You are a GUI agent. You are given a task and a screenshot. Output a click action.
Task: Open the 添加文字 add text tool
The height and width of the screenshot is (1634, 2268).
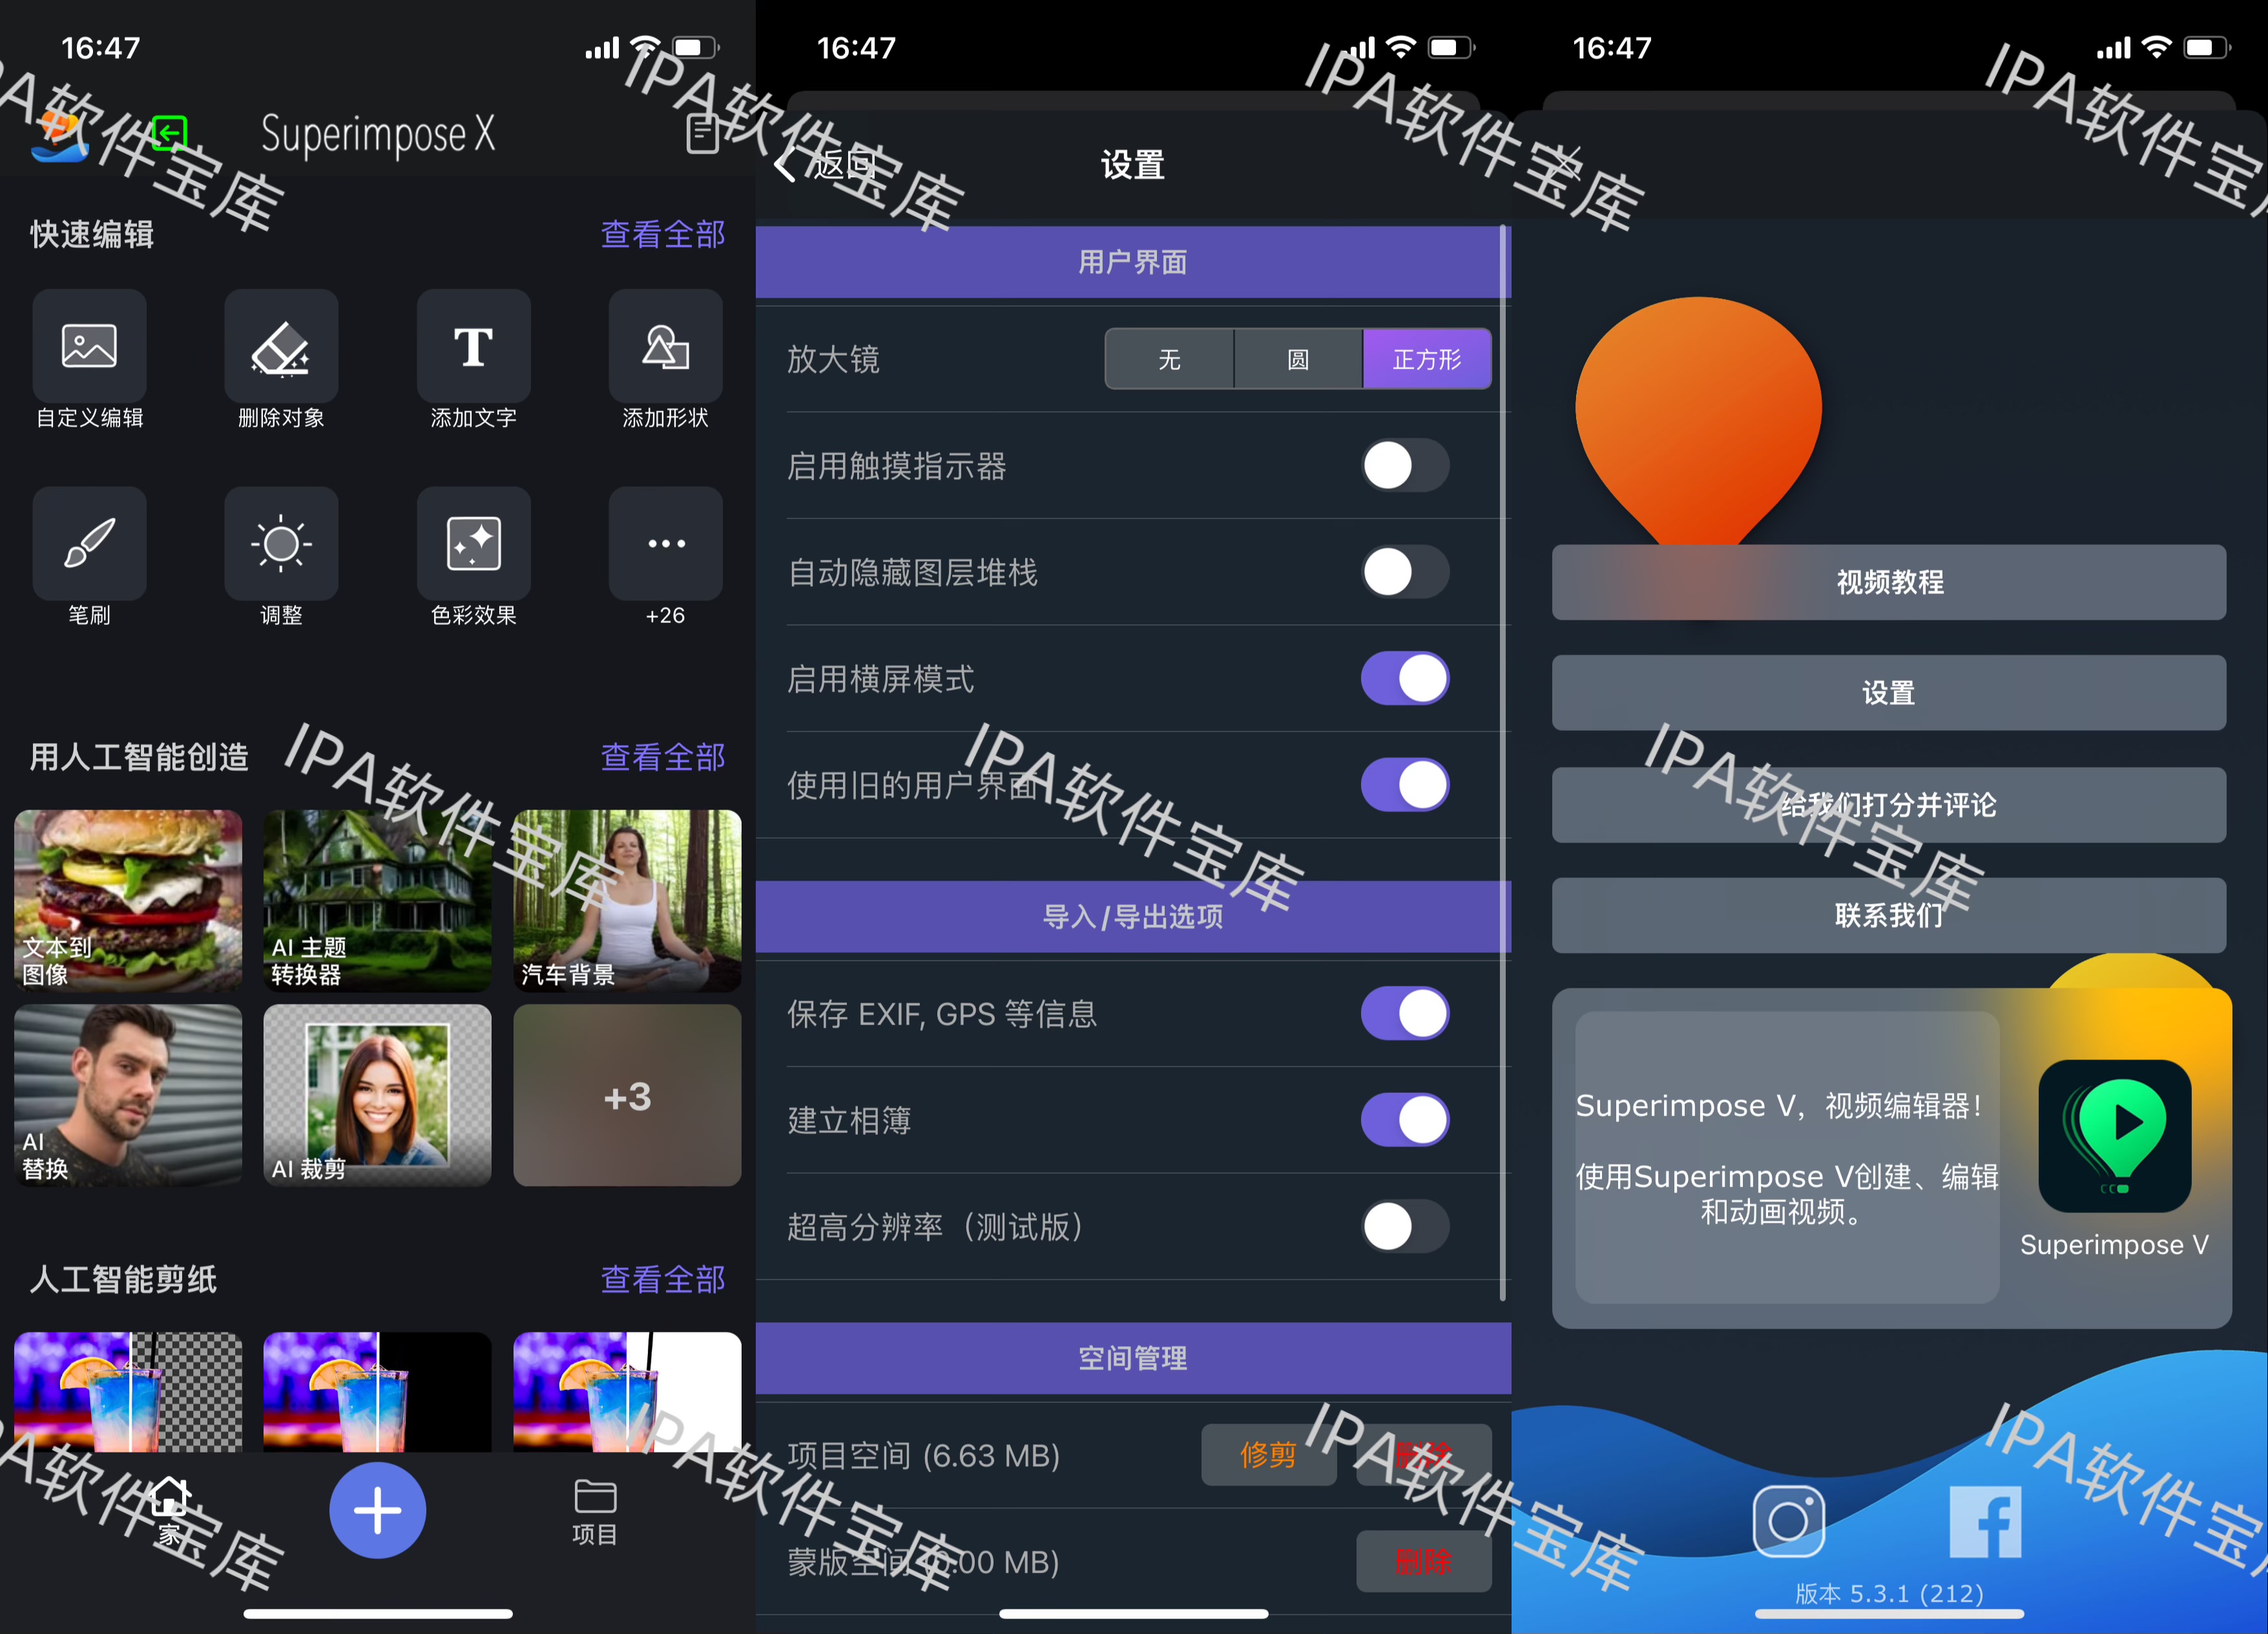coord(473,347)
